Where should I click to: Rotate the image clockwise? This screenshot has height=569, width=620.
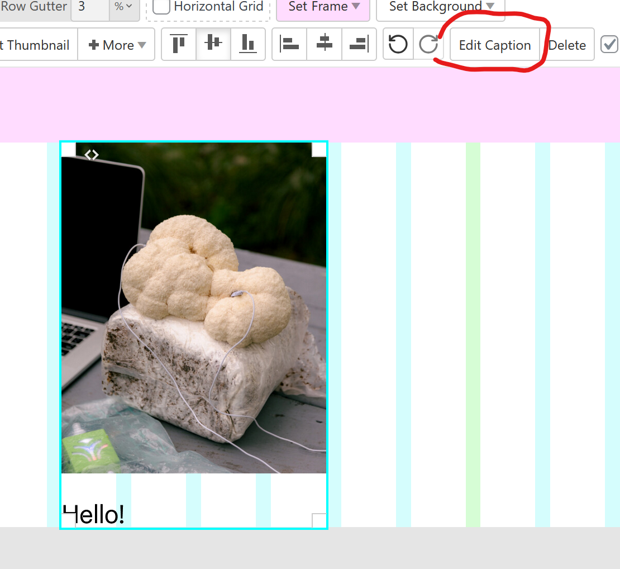[x=428, y=44]
